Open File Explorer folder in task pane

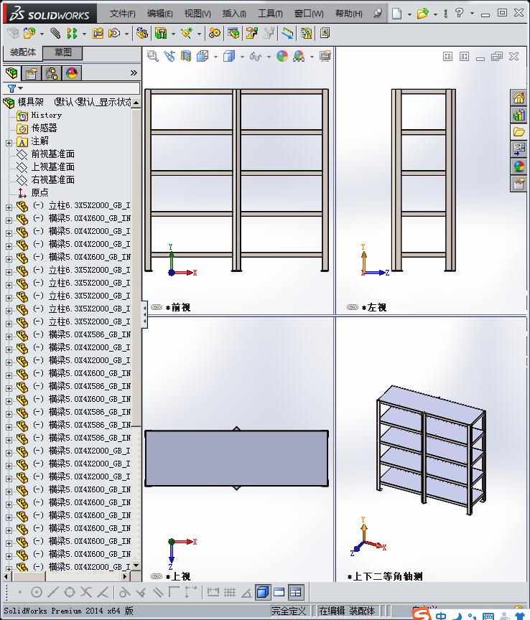click(519, 132)
